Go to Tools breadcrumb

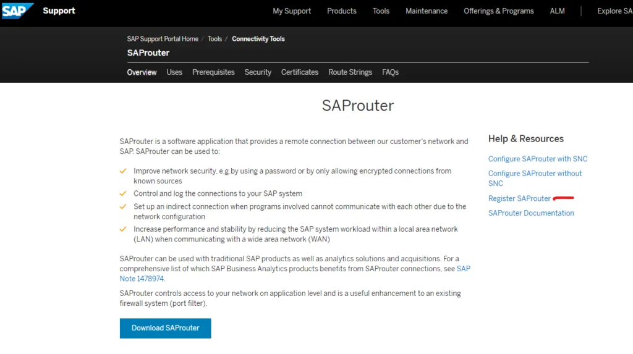[215, 39]
